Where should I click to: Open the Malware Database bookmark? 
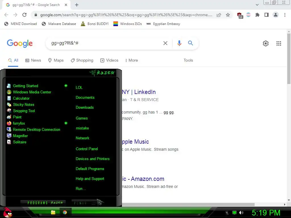point(59,24)
